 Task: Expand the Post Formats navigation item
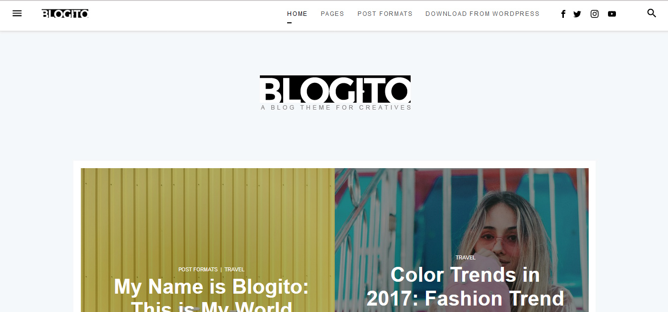pyautogui.click(x=385, y=14)
